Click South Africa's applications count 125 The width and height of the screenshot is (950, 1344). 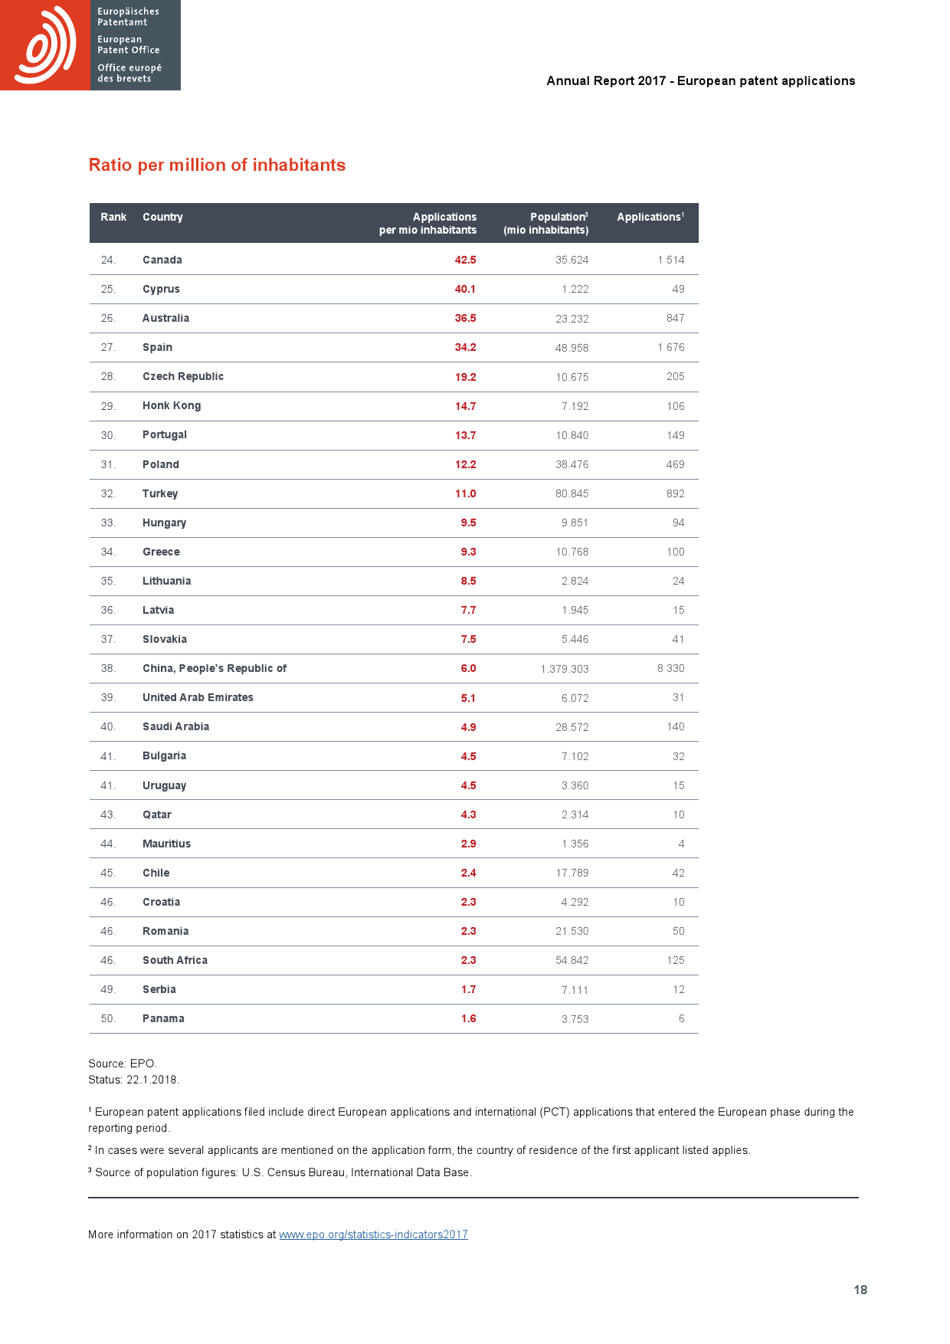coord(675,960)
